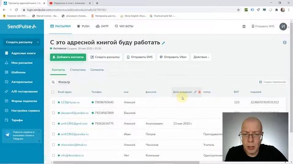The height and width of the screenshot is (164, 293).
Task: Edit address book title pencil icon
Action: 163,43
